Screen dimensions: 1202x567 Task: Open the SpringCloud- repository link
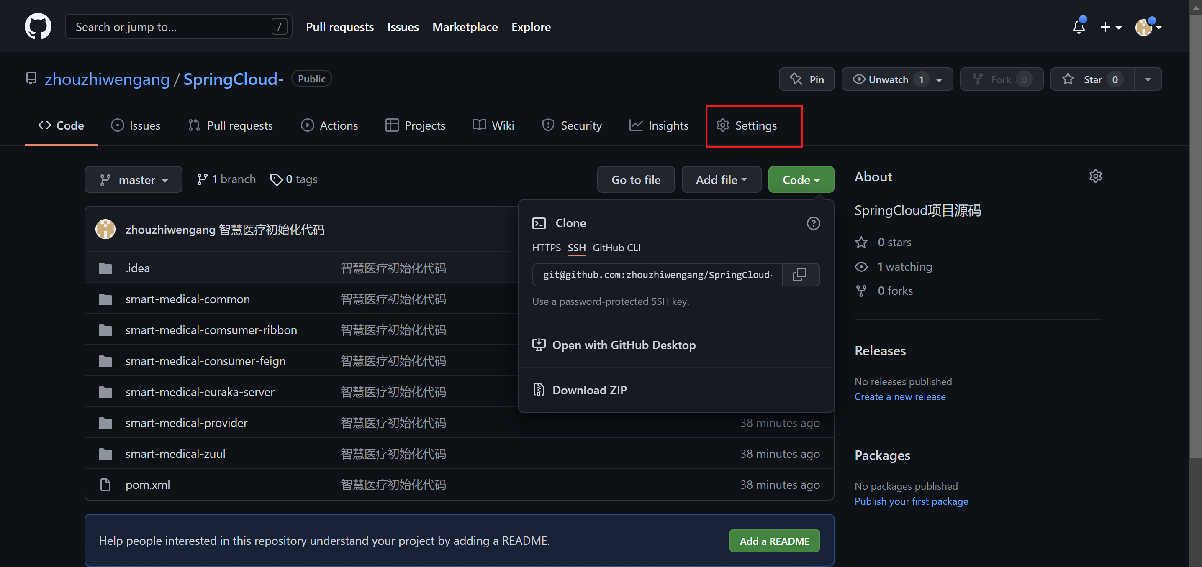233,79
